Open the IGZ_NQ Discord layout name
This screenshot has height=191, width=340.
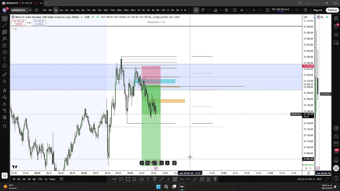[x=280, y=10]
